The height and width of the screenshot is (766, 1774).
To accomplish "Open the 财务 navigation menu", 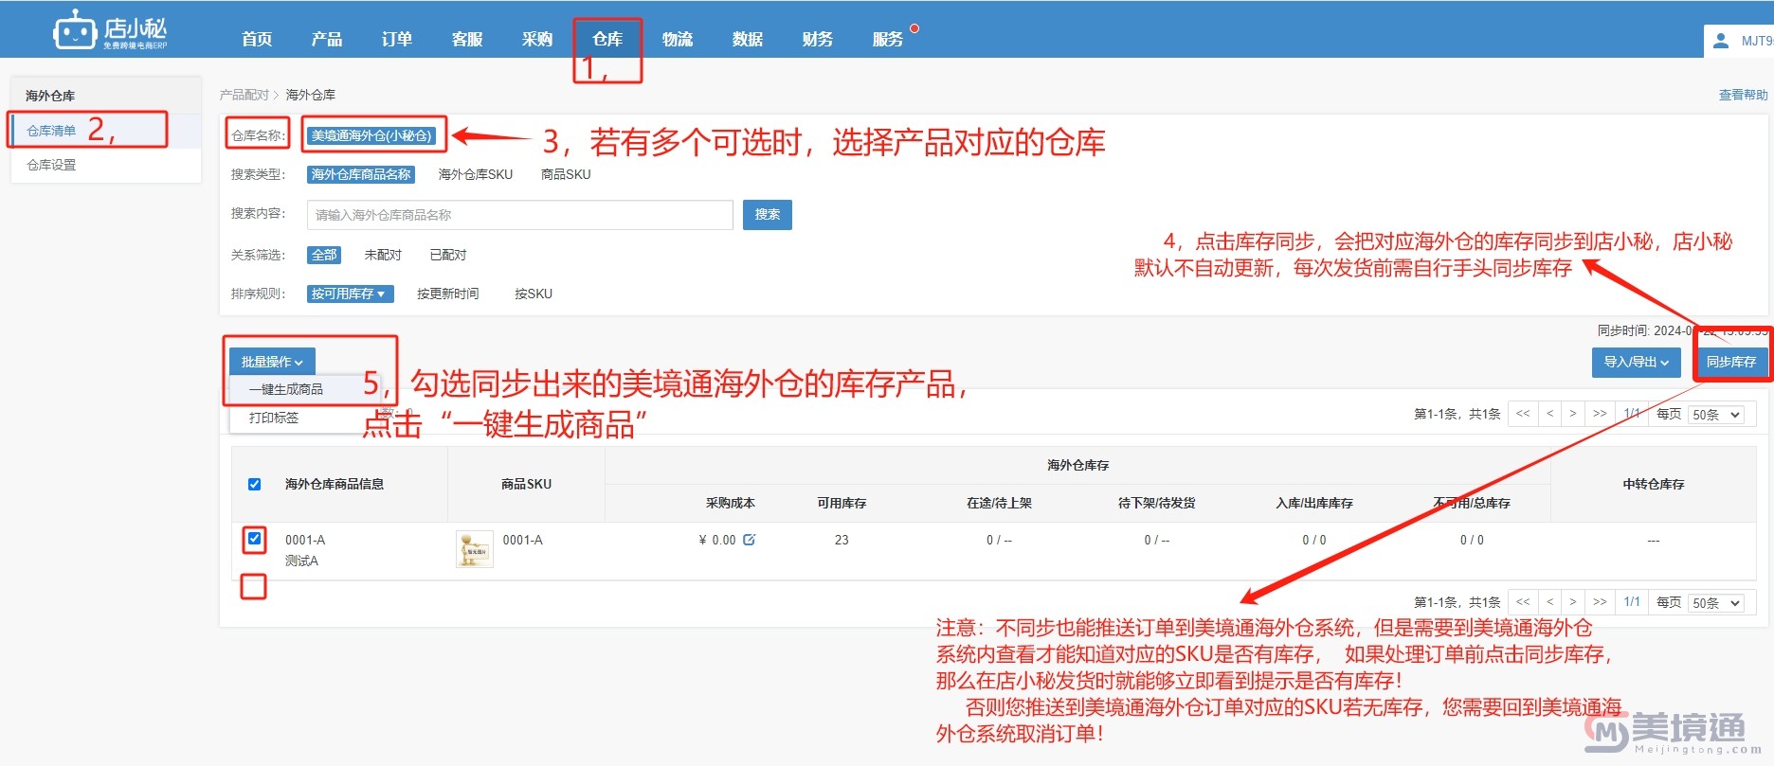I will click(818, 39).
